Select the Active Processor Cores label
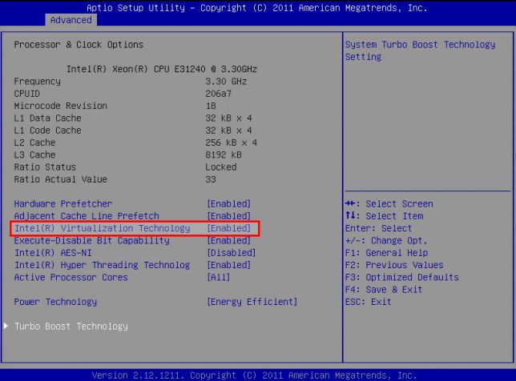516x381 pixels. click(71, 278)
